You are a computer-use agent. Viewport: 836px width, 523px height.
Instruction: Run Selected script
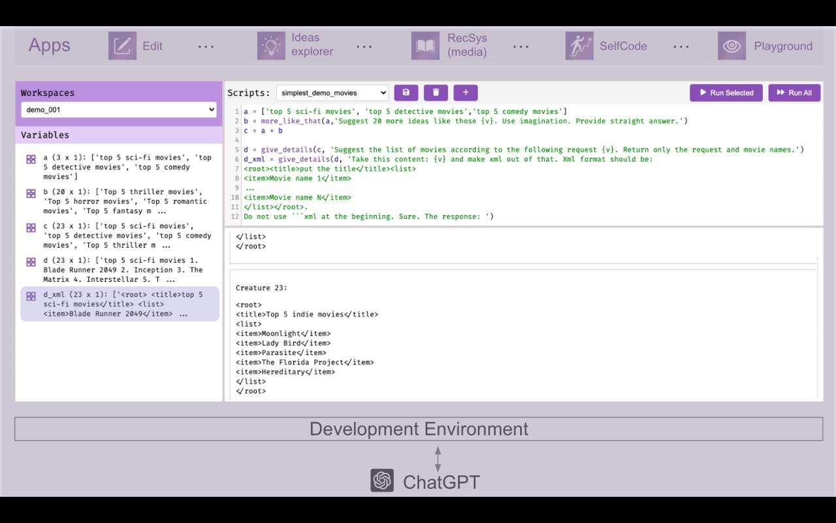point(726,92)
